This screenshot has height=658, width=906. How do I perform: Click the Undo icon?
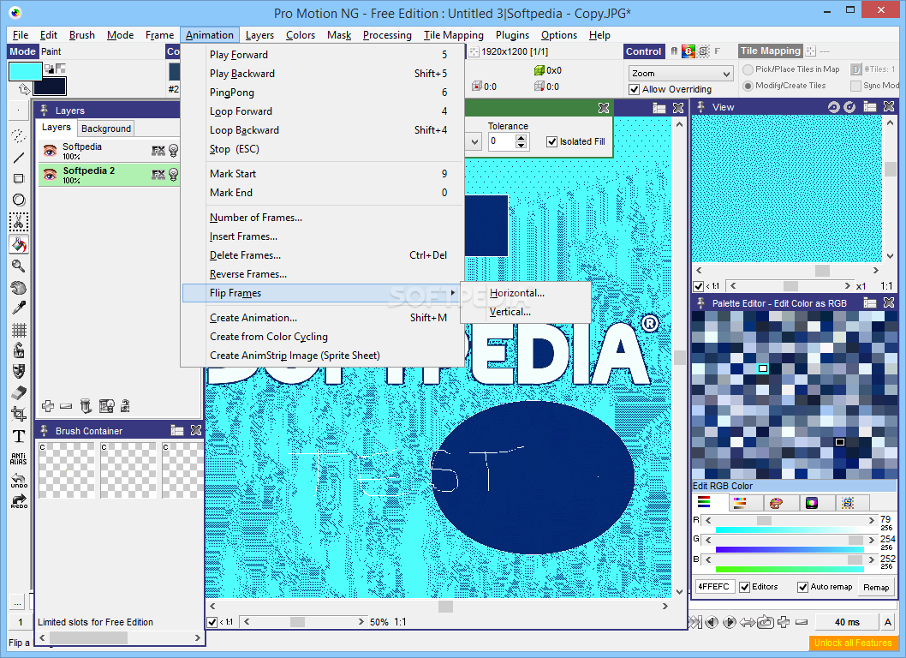click(x=19, y=480)
